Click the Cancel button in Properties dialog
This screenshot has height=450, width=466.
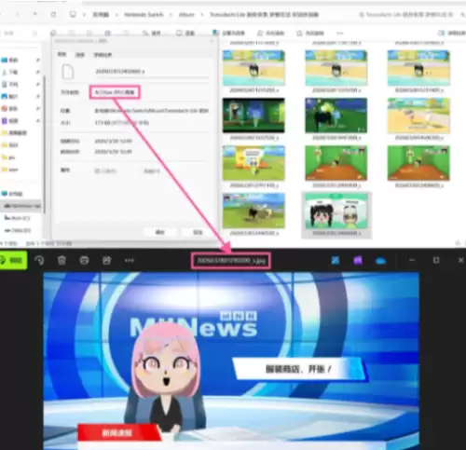[x=198, y=232]
